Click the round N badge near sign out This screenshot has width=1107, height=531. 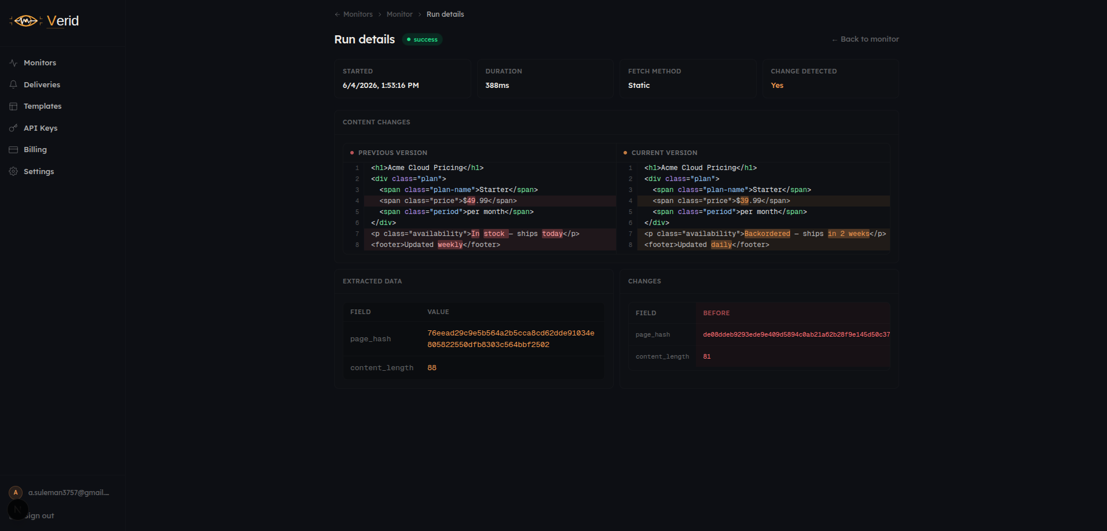[18, 510]
